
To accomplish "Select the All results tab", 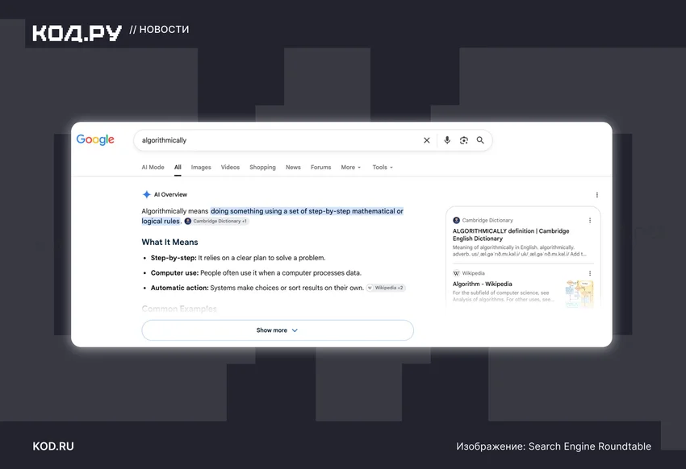I will [178, 168].
